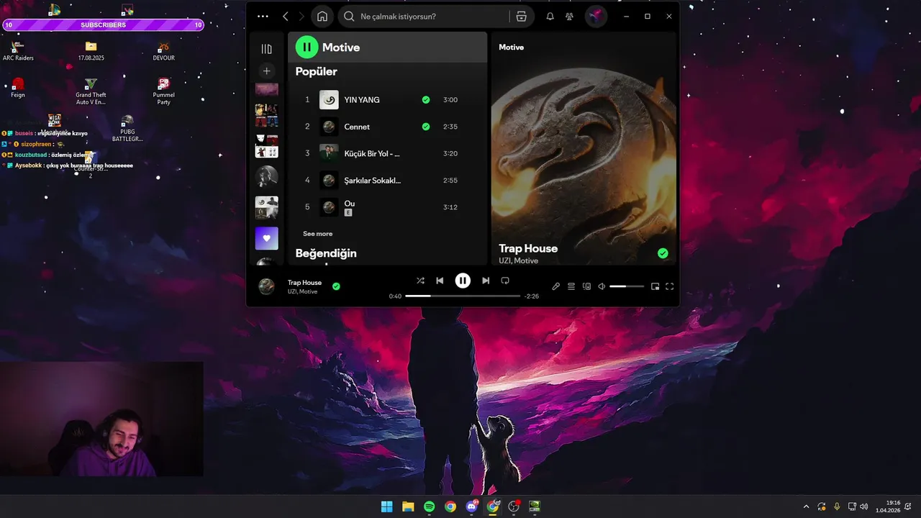This screenshot has height=518, width=921.
Task: Switch to Spotify taskbar icon
Action: (429, 506)
